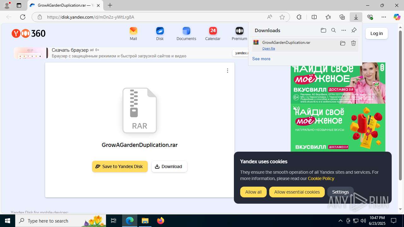Screen dimensions: 404x227
Task: Click the taskbar search box
Action: point(61,221)
